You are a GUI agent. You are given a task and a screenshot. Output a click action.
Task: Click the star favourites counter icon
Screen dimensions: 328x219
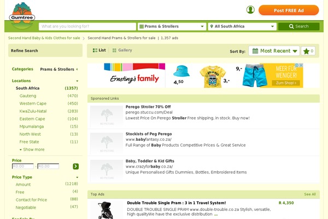(x=308, y=51)
